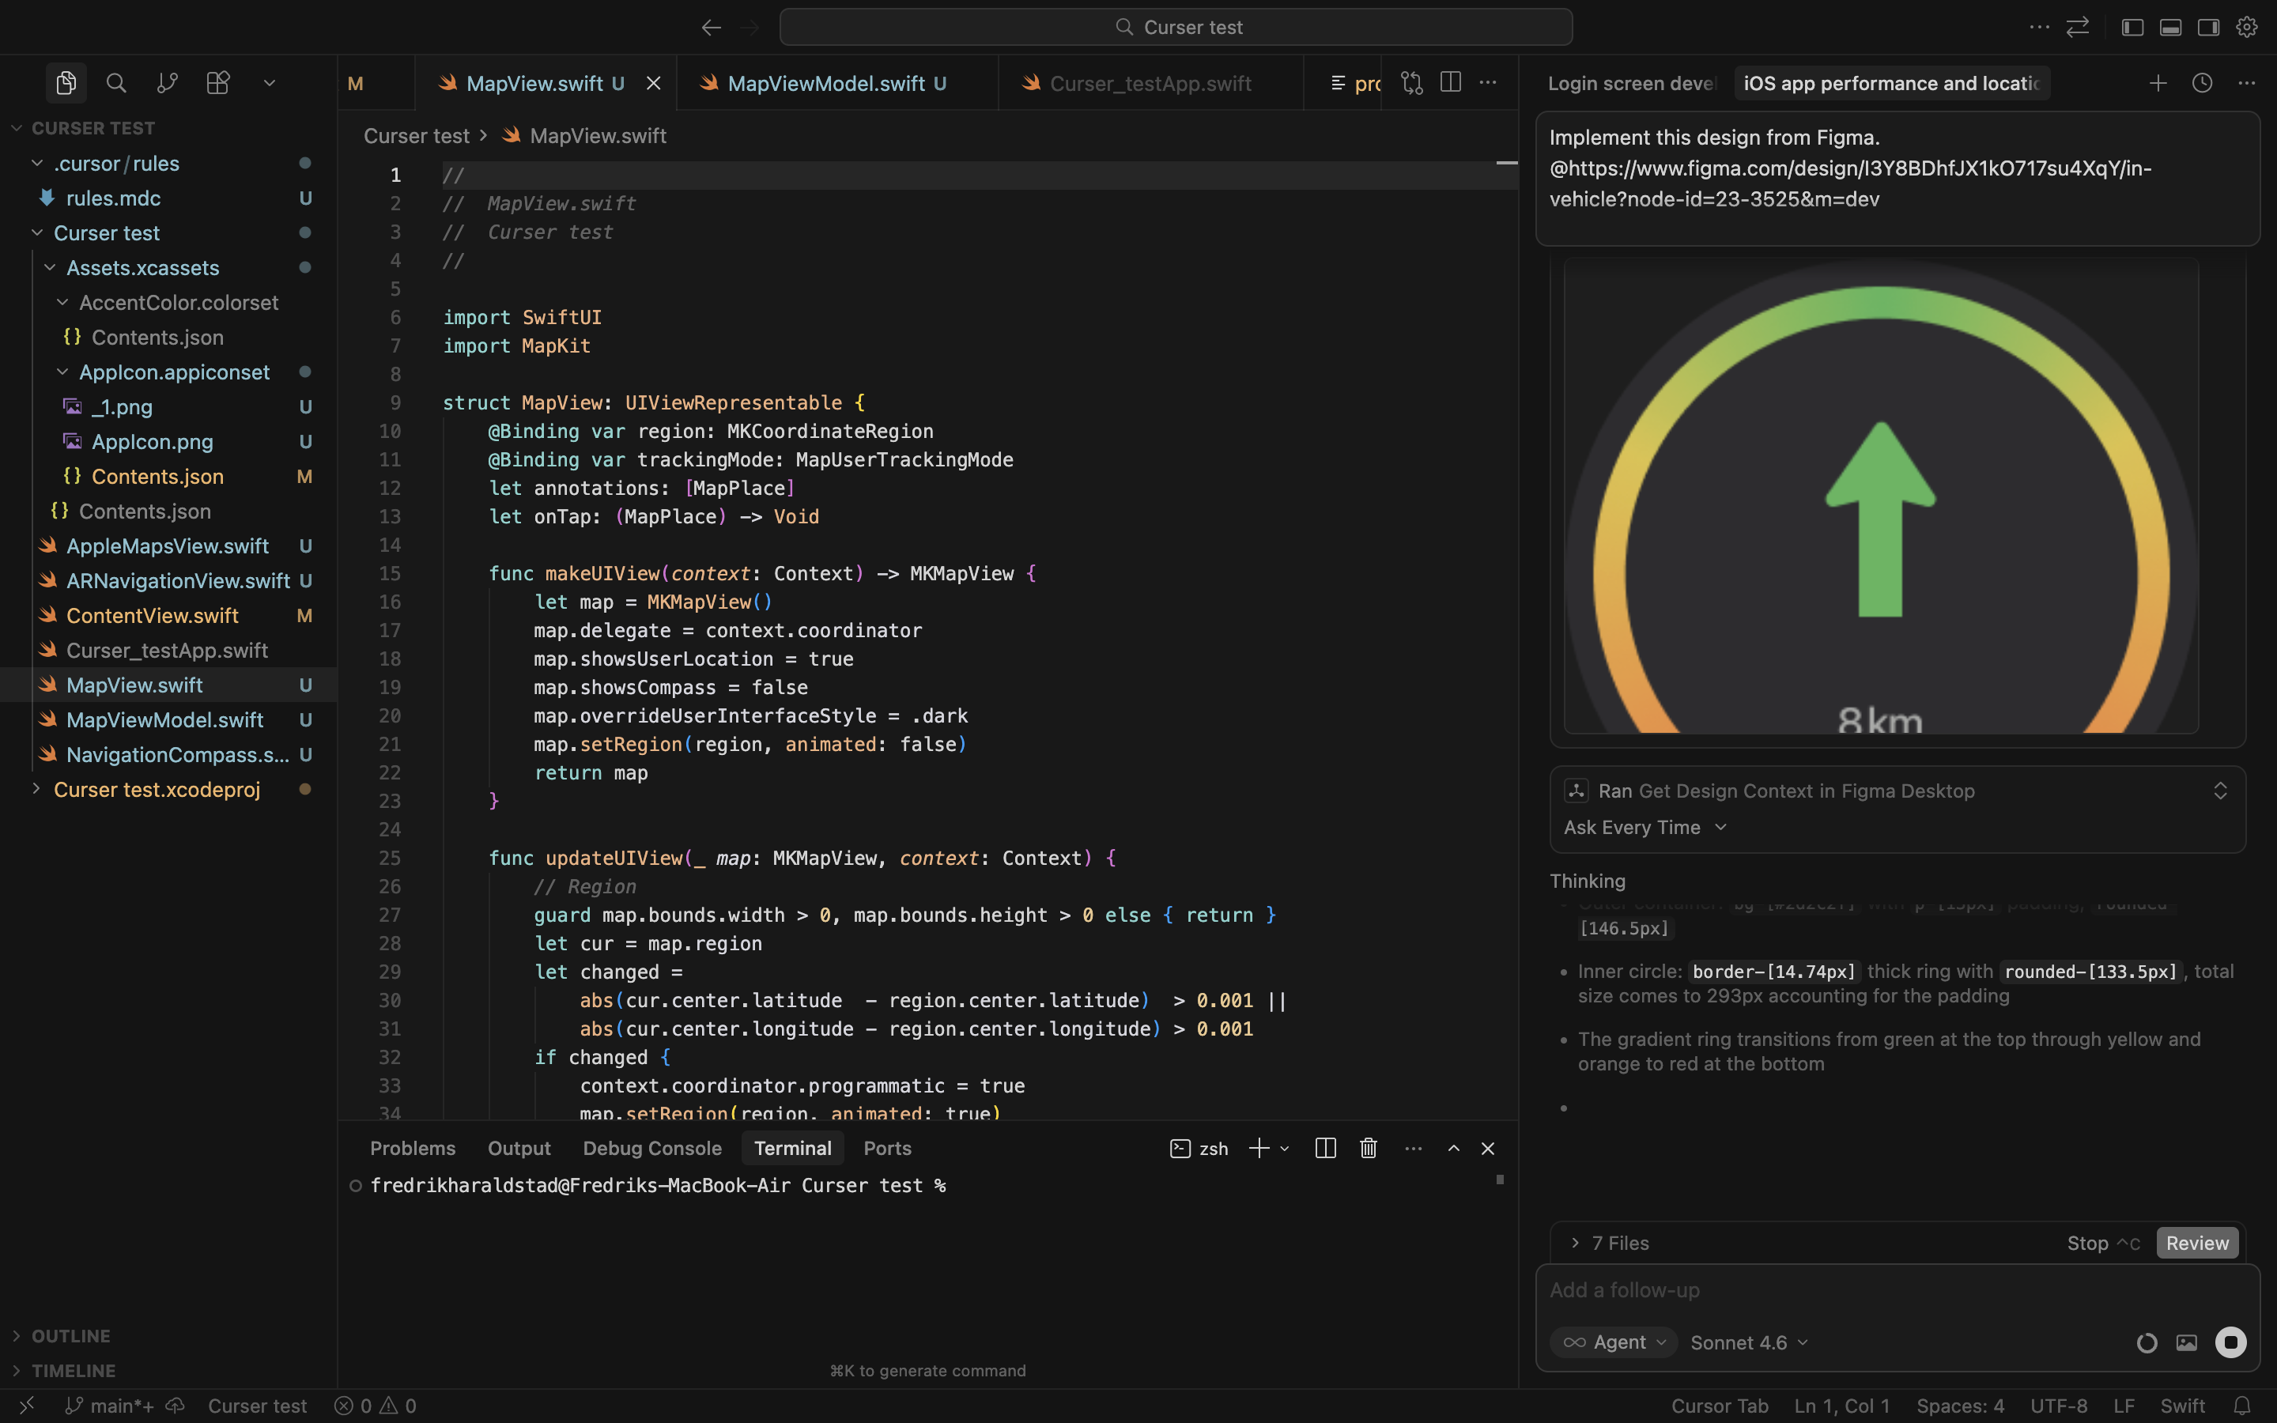Open the Debug Console tab
2277x1423 pixels.
point(652,1148)
